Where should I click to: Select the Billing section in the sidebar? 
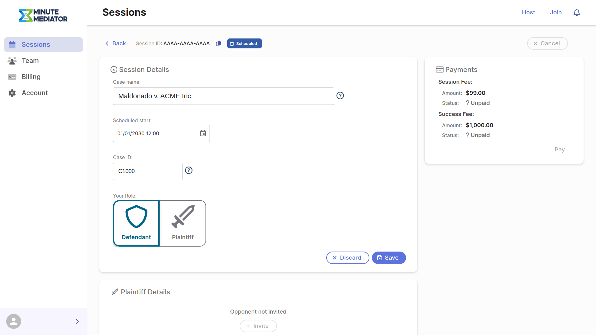pos(31,77)
